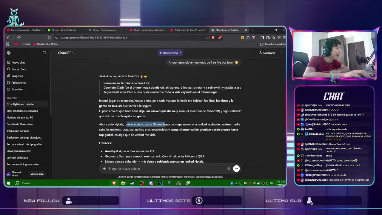Open chat Cambio de título video

27,124
